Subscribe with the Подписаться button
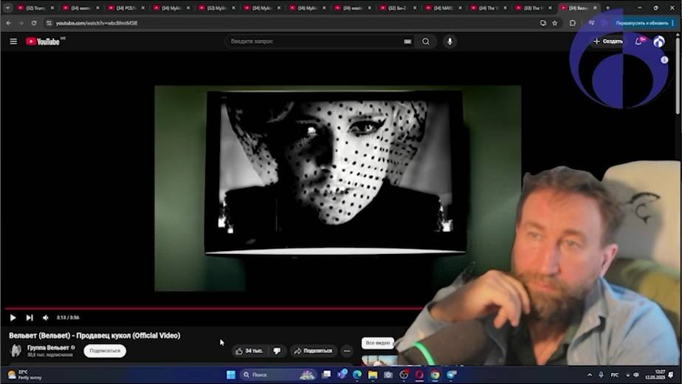This screenshot has width=682, height=384. (x=105, y=351)
